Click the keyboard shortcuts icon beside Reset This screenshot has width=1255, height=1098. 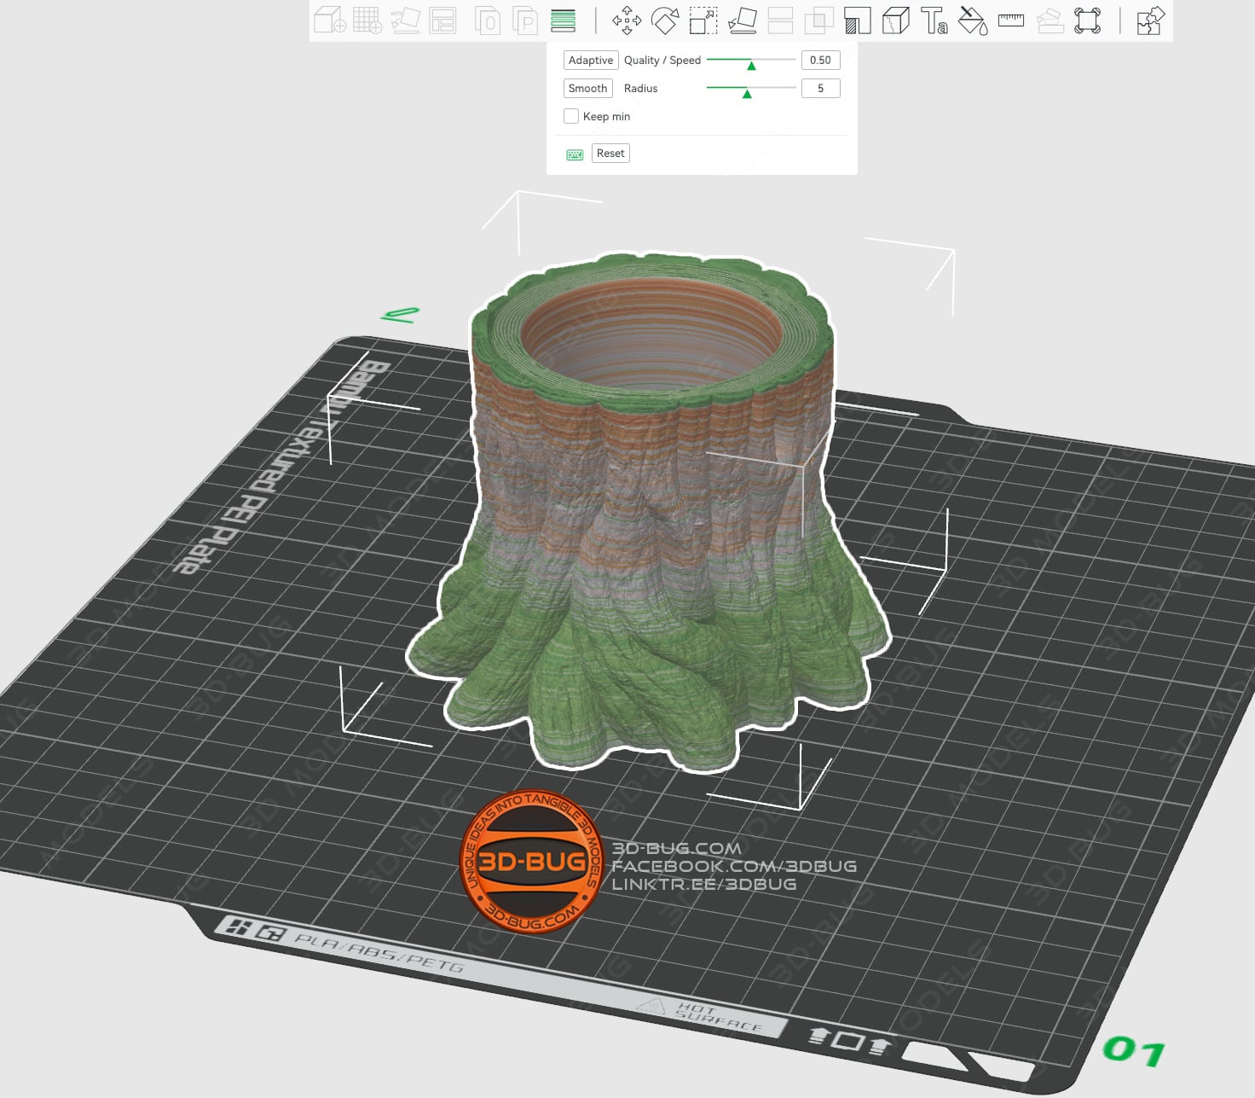pos(575,154)
